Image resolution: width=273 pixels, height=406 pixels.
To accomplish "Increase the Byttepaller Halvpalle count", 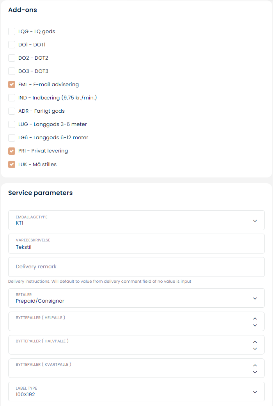I will pyautogui.click(x=255, y=342).
